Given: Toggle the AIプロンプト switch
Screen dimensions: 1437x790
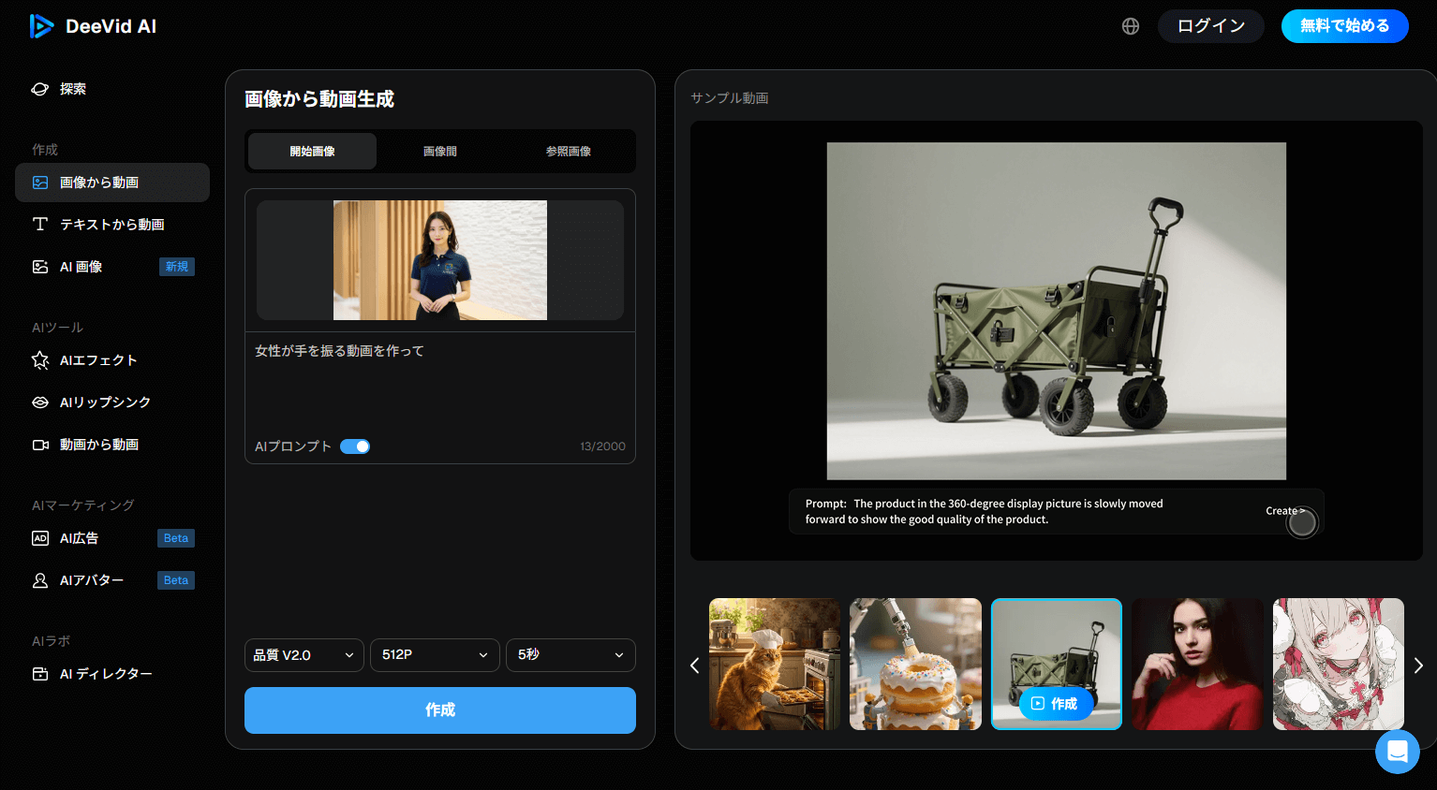Looking at the screenshot, I should click(355, 446).
